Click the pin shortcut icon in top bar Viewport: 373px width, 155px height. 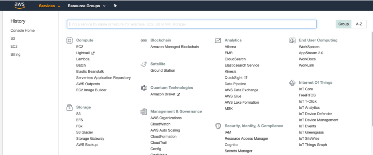115,6
